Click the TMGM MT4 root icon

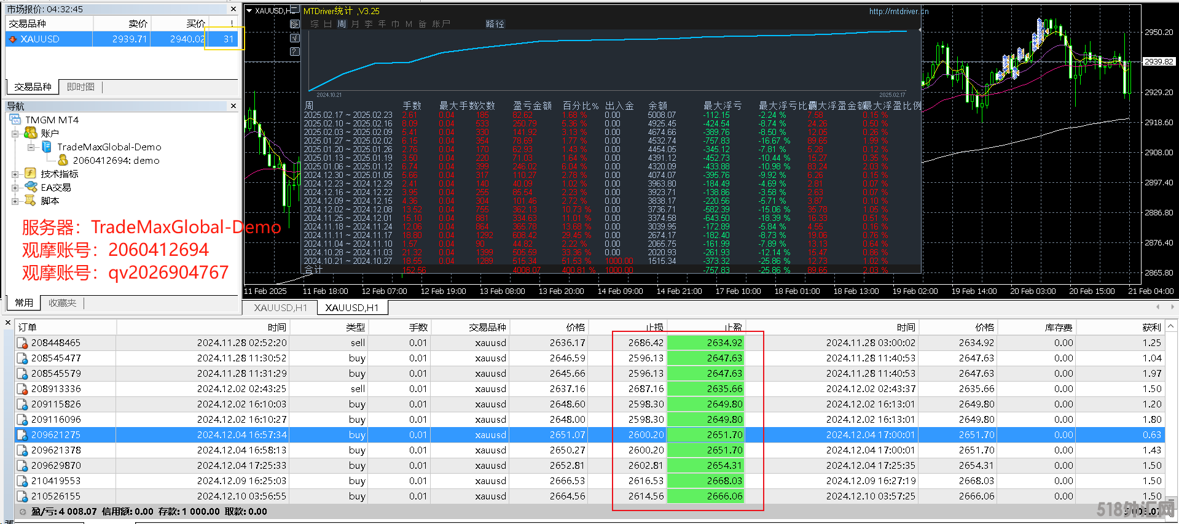[15, 120]
